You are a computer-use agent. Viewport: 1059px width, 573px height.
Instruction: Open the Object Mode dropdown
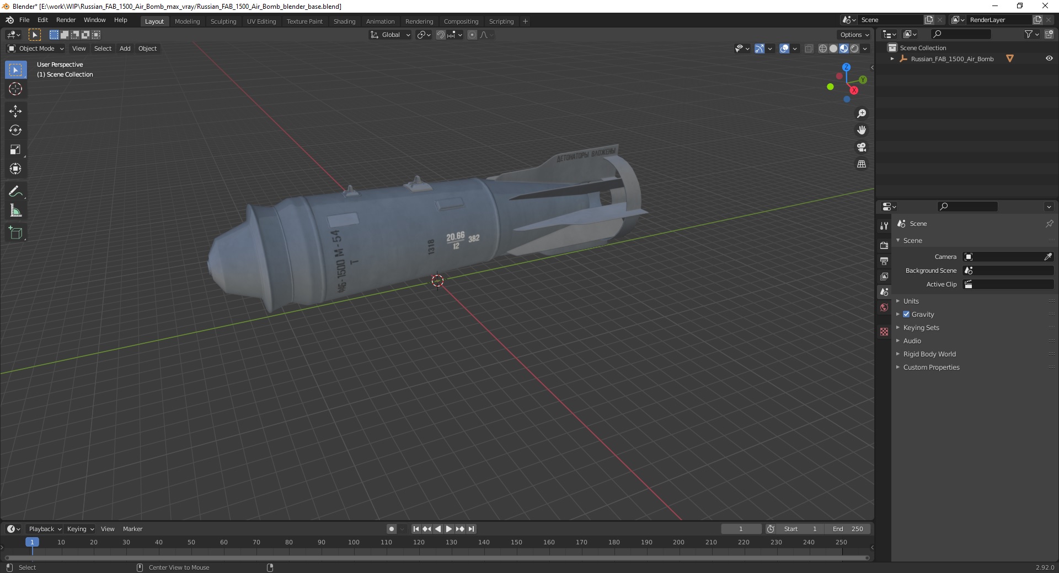pos(36,48)
